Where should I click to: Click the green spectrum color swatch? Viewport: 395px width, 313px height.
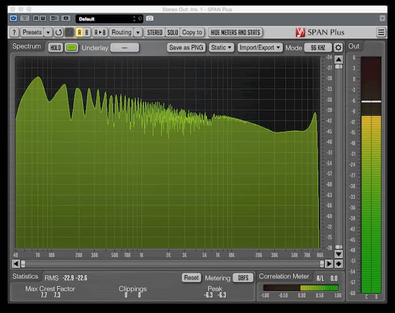71,48
